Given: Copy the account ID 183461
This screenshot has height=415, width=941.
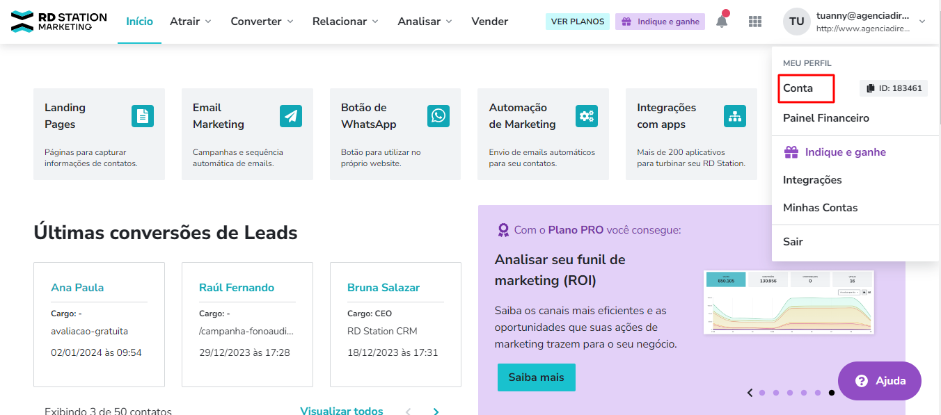Looking at the screenshot, I should click(894, 88).
